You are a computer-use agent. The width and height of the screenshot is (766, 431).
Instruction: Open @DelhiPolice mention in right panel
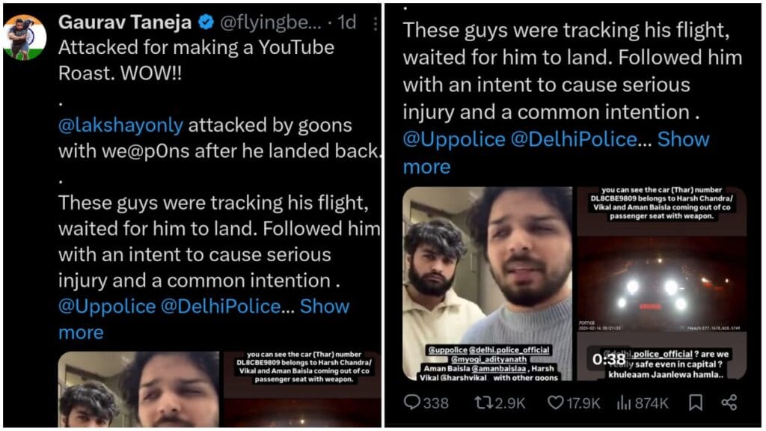pos(574,140)
